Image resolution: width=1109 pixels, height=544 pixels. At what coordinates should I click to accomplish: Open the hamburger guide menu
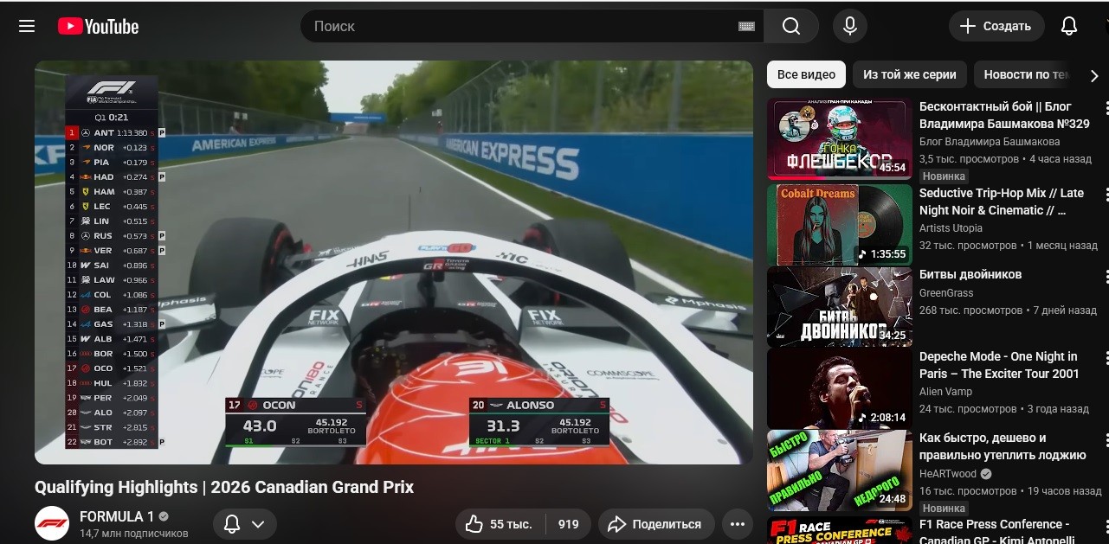click(x=27, y=26)
